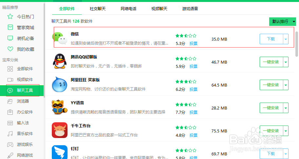
Task: Click the 腾讯QQ轻聊版 penguin icon
Action: [60, 61]
